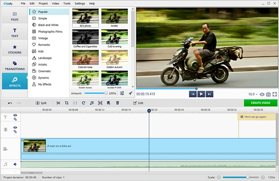Toggle overlay track visibility eye
This screenshot has height=181, width=279.
pos(15,128)
